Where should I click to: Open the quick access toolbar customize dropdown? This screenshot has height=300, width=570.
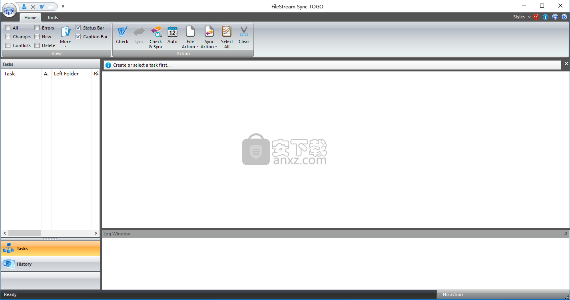pyautogui.click(x=63, y=6)
